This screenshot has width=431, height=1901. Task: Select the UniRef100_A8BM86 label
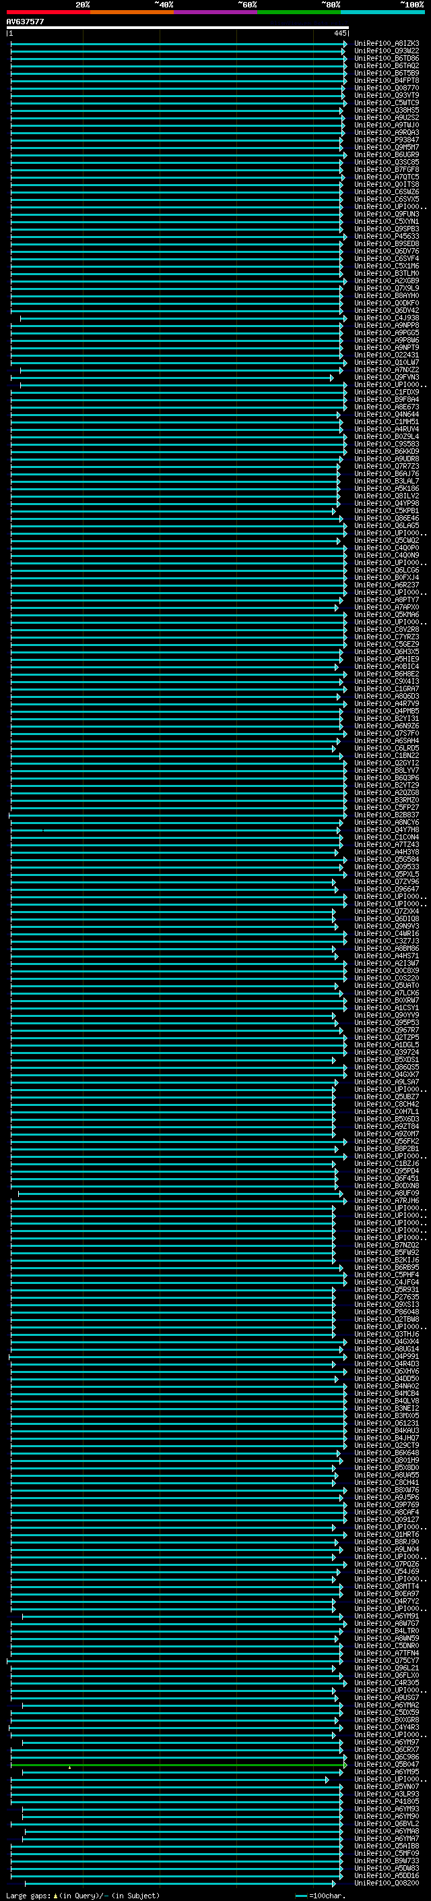point(387,948)
